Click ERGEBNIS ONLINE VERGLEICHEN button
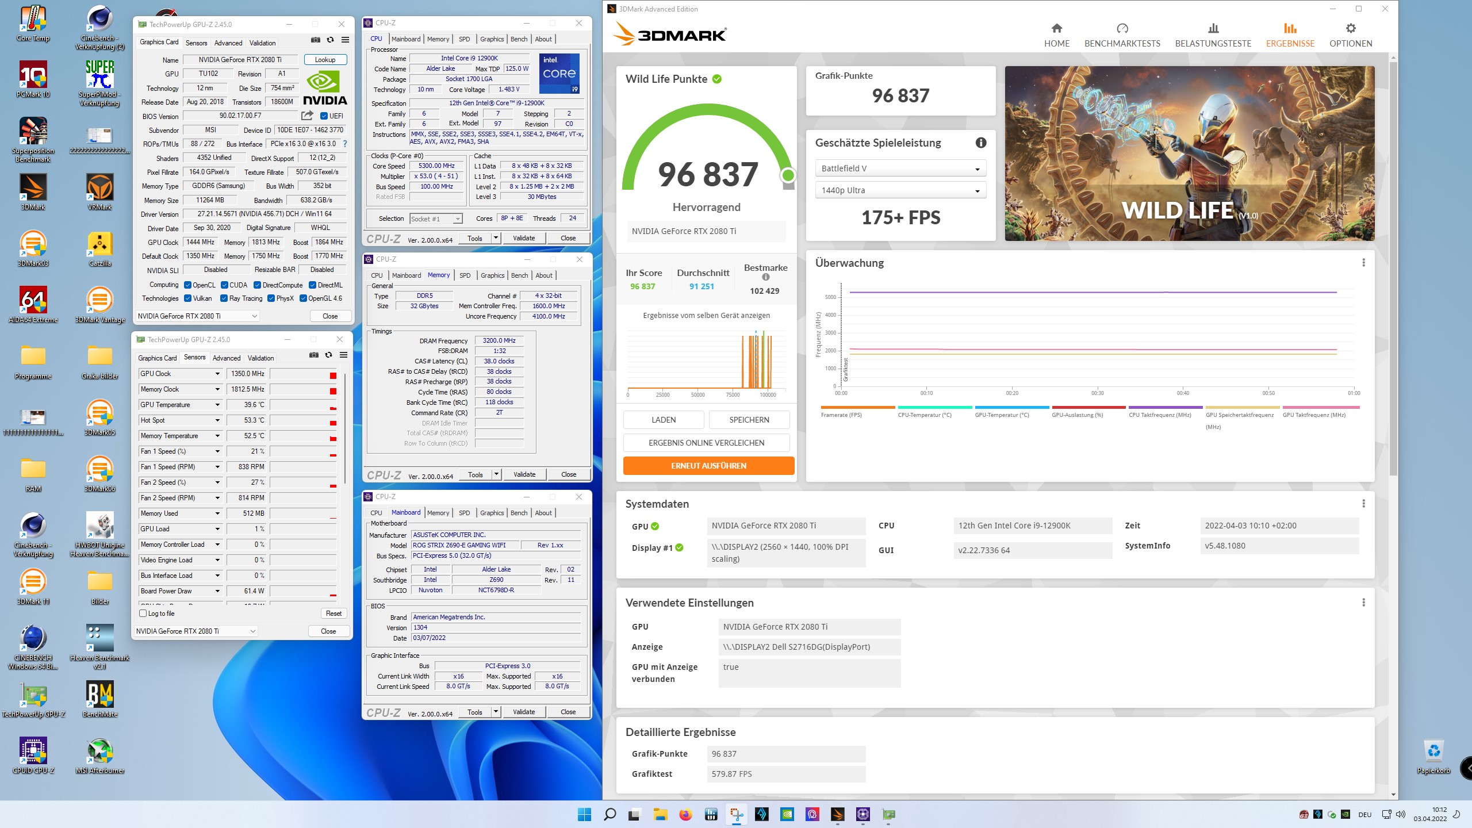Viewport: 1472px width, 828px height. coord(706,443)
